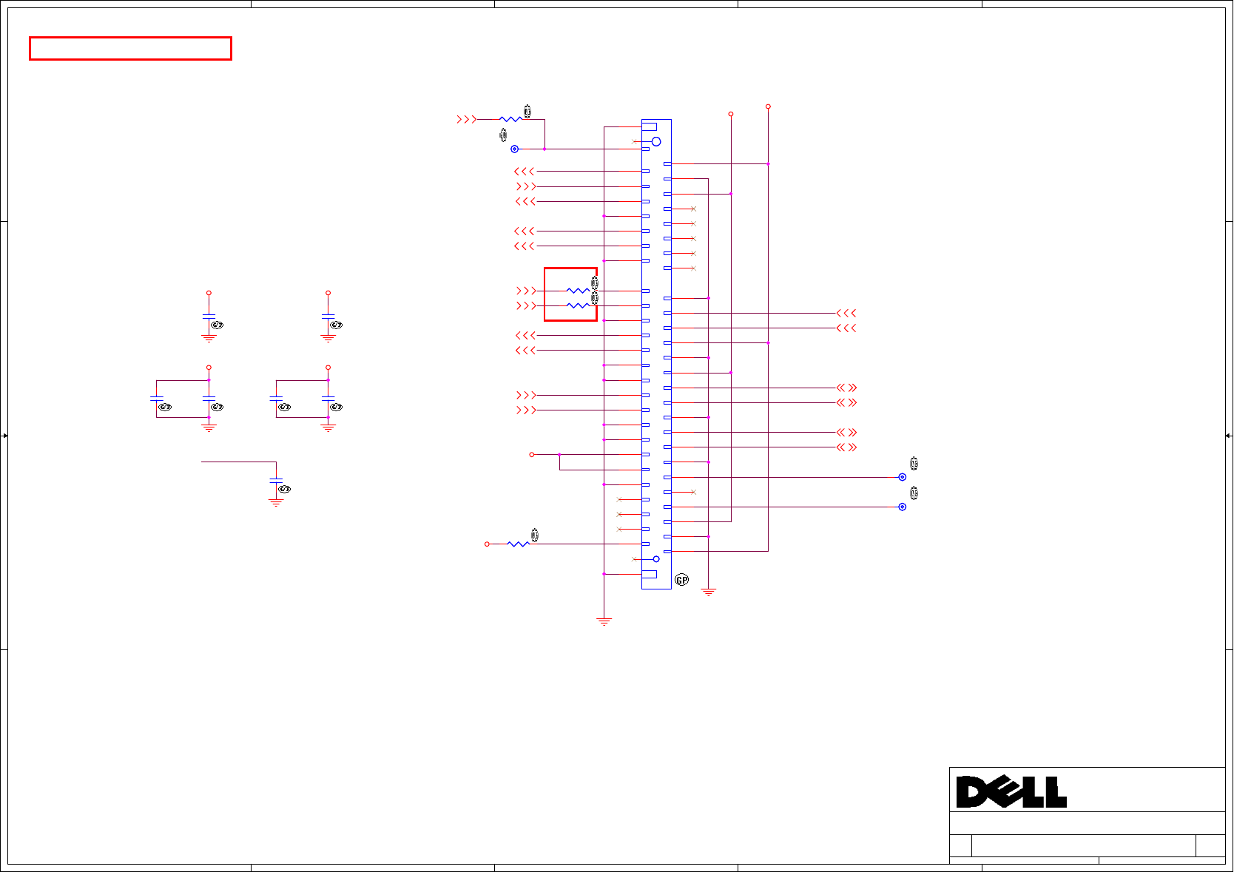Select the upper resistor inside the red box
This screenshot has height=872, width=1234.
578,291
